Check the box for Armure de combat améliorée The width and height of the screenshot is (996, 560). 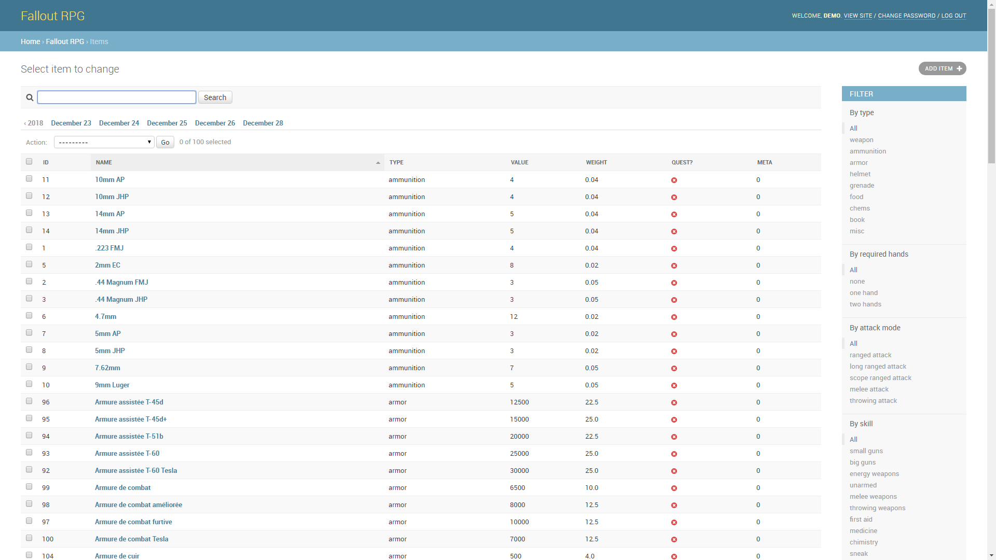[29, 504]
